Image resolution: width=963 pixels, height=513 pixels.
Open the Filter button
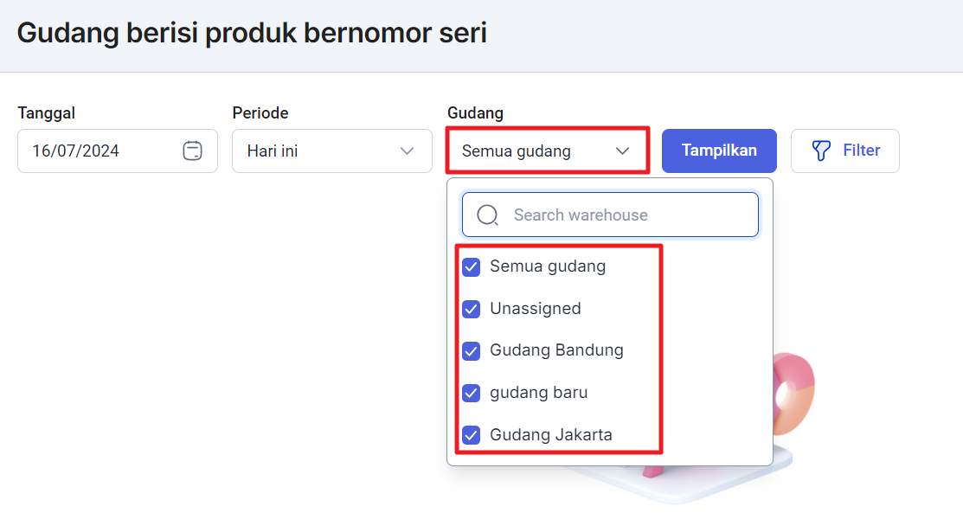pyautogui.click(x=845, y=151)
